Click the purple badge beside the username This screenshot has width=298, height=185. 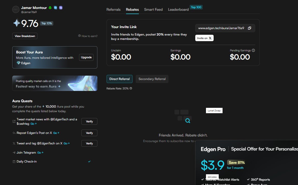[x=61, y=8]
